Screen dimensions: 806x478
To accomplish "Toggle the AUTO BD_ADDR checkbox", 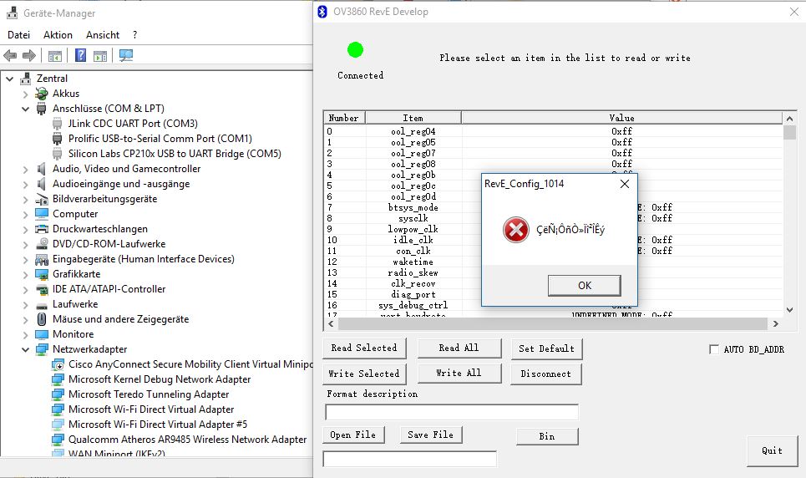I will coord(714,349).
